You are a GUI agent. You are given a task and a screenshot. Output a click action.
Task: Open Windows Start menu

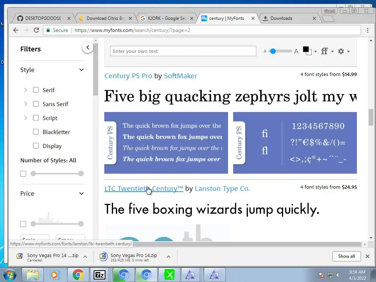(10, 275)
